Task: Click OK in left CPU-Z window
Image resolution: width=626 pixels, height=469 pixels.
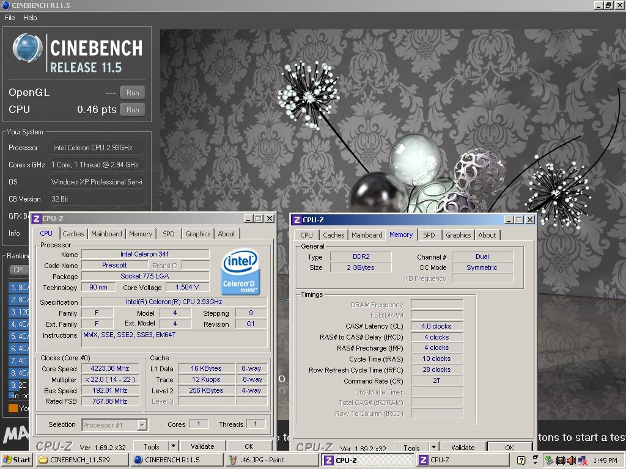Action: [249, 446]
